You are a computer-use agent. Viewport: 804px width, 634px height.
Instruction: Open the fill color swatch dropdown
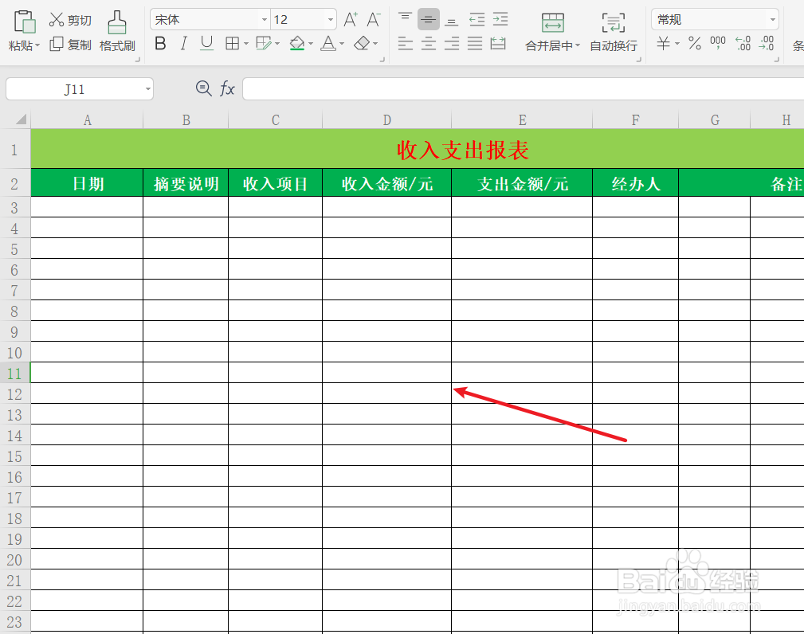coord(309,45)
